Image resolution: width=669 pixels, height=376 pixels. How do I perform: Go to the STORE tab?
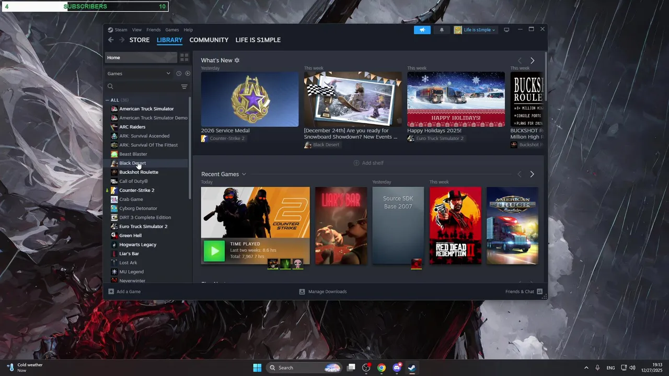[x=140, y=40]
